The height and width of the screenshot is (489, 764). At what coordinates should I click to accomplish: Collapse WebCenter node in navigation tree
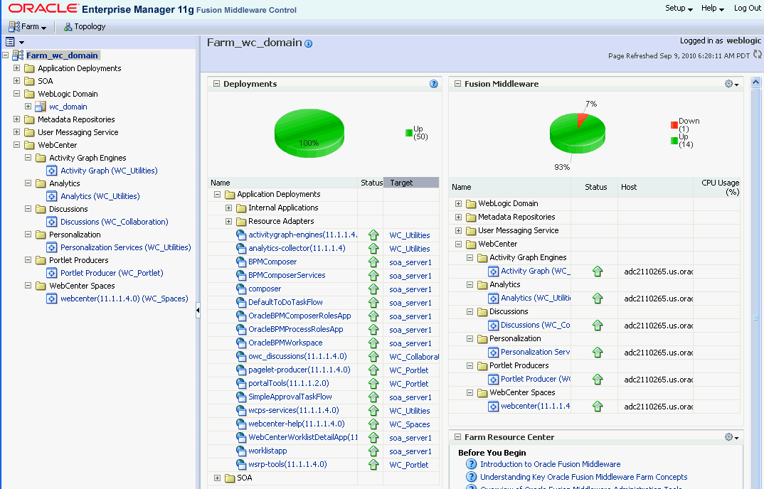(16, 144)
